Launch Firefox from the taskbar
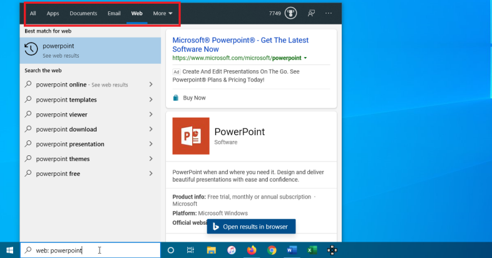492x258 pixels. (252, 250)
